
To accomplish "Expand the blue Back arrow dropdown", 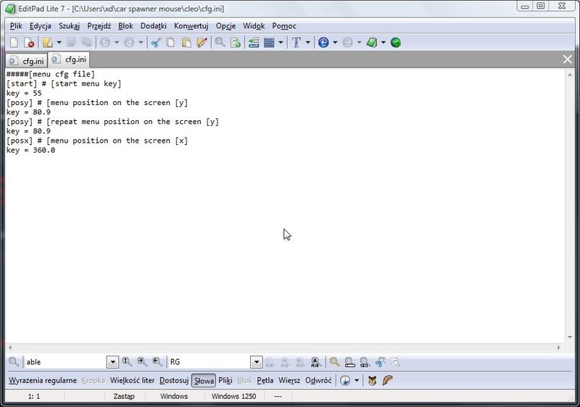I will click(335, 43).
